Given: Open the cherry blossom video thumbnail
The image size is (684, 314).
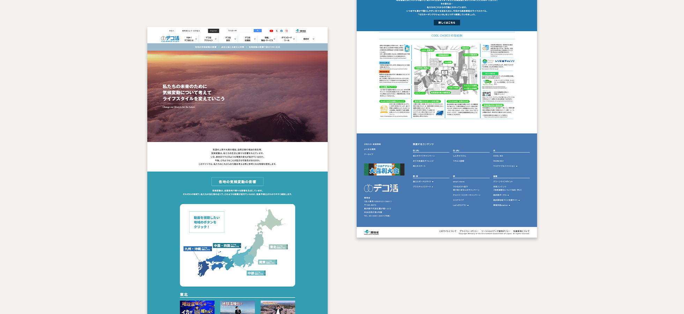Looking at the screenshot, I should [278, 307].
